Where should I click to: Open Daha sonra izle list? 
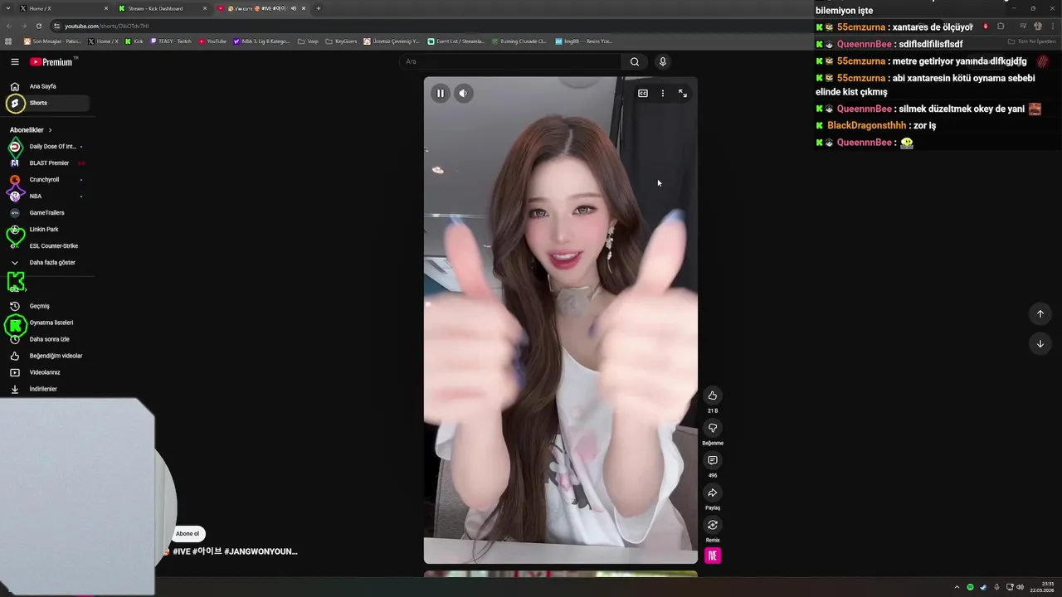tap(47, 339)
